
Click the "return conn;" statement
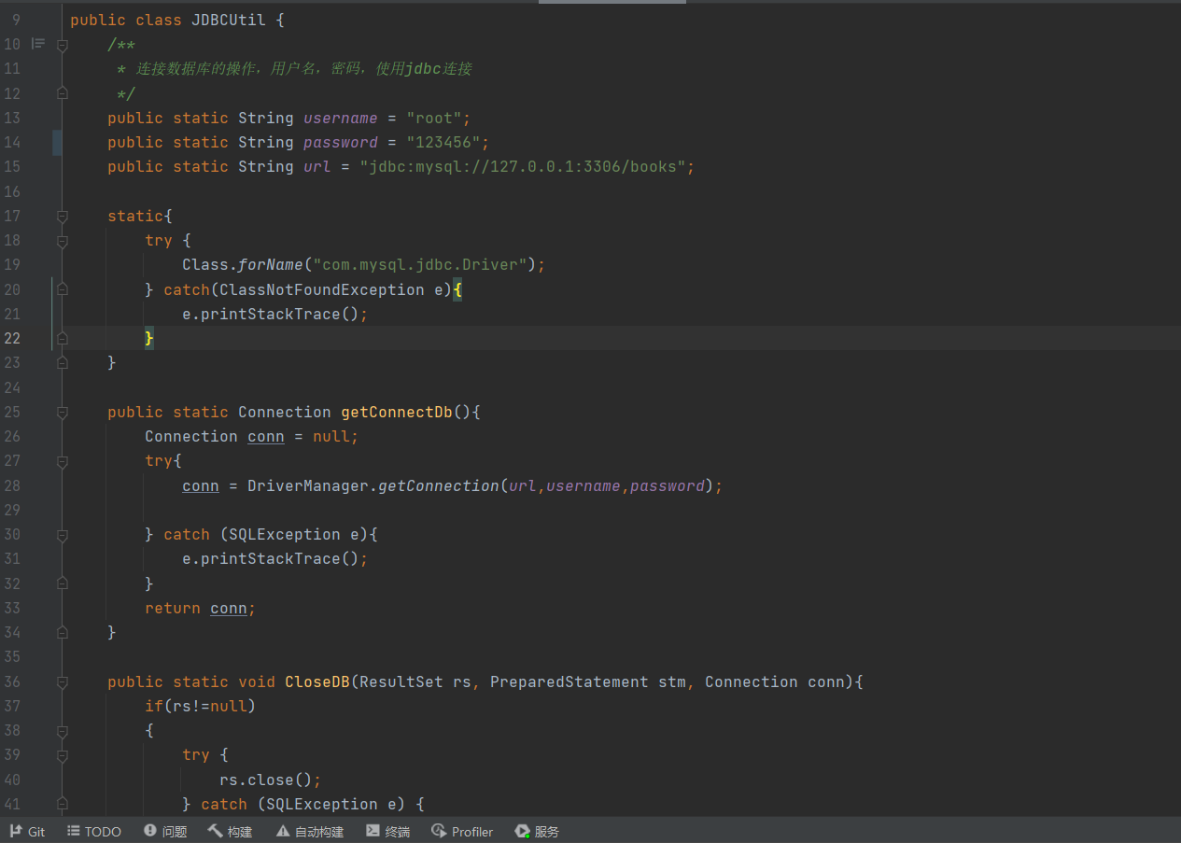click(201, 609)
